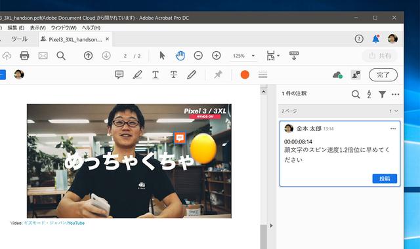Open comments panel more options
This screenshot has width=420, height=249.
click(x=395, y=94)
